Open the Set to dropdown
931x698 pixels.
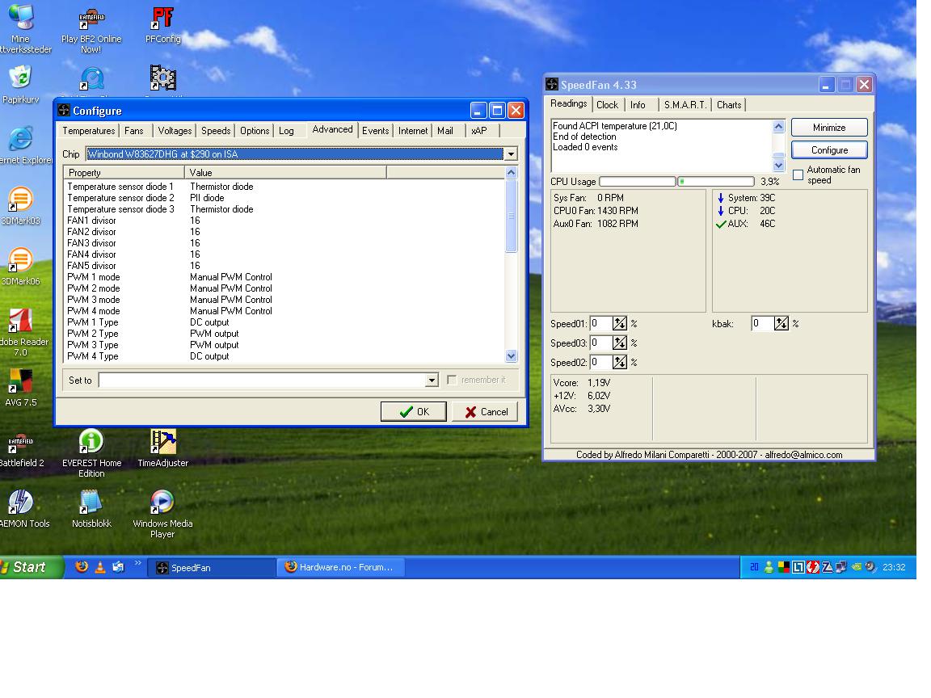[432, 380]
